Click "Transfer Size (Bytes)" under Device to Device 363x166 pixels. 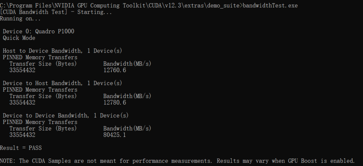click(43, 128)
